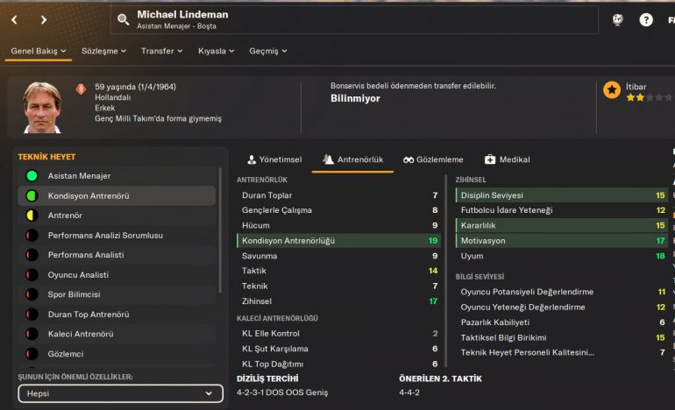Click the Medikal first-aid kit icon
Screen dimensions: 675x410
(490, 159)
